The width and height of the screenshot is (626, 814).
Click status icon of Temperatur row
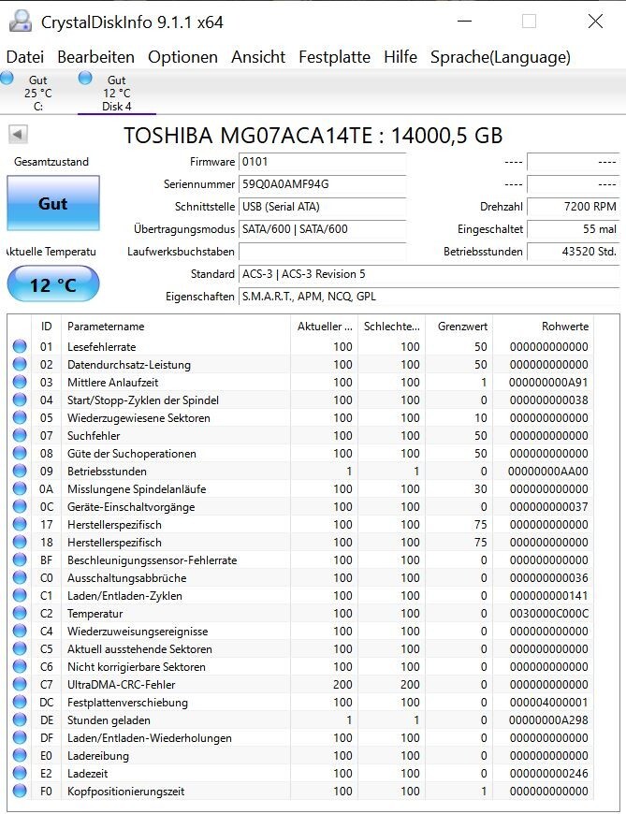[x=20, y=613]
